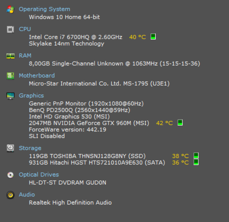
Task: Open the Optical Drives section
Action: pos(39,174)
